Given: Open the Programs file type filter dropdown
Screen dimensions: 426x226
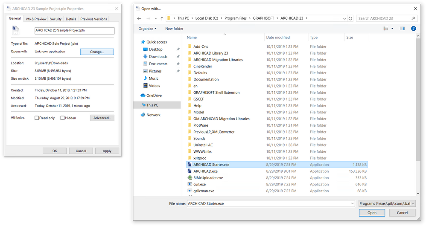Looking at the screenshot, I should point(387,203).
